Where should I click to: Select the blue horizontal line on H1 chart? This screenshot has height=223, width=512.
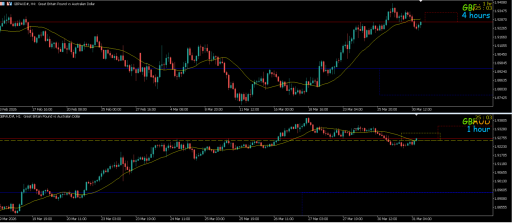(x=150, y=192)
